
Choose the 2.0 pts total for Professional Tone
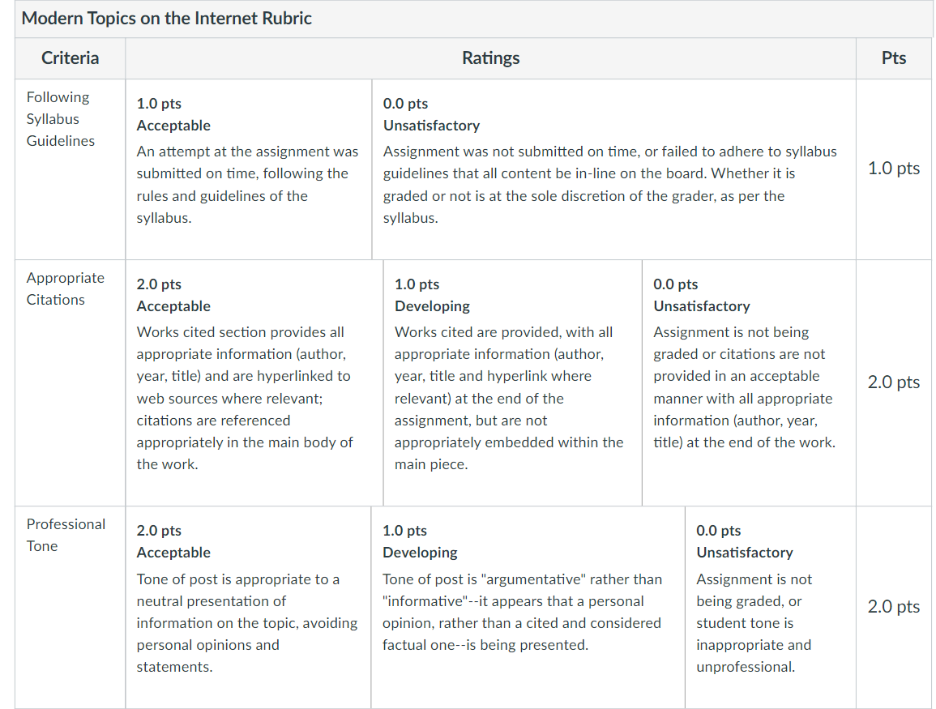(x=894, y=606)
